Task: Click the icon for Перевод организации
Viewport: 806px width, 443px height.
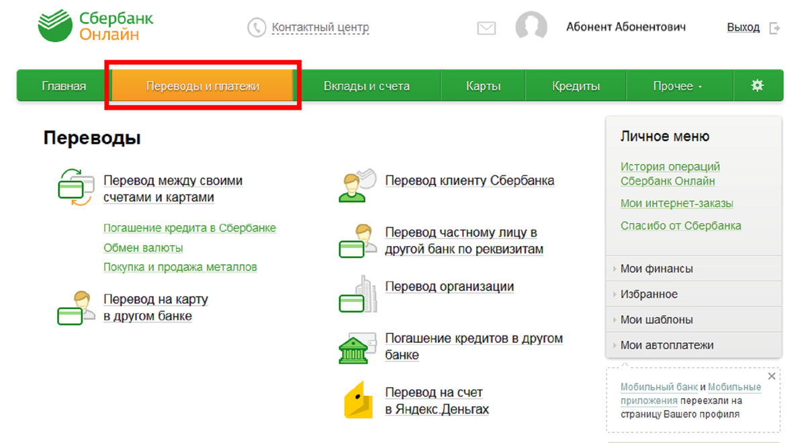Action: pyautogui.click(x=357, y=294)
